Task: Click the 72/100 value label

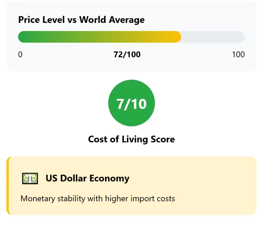Action: [127, 55]
